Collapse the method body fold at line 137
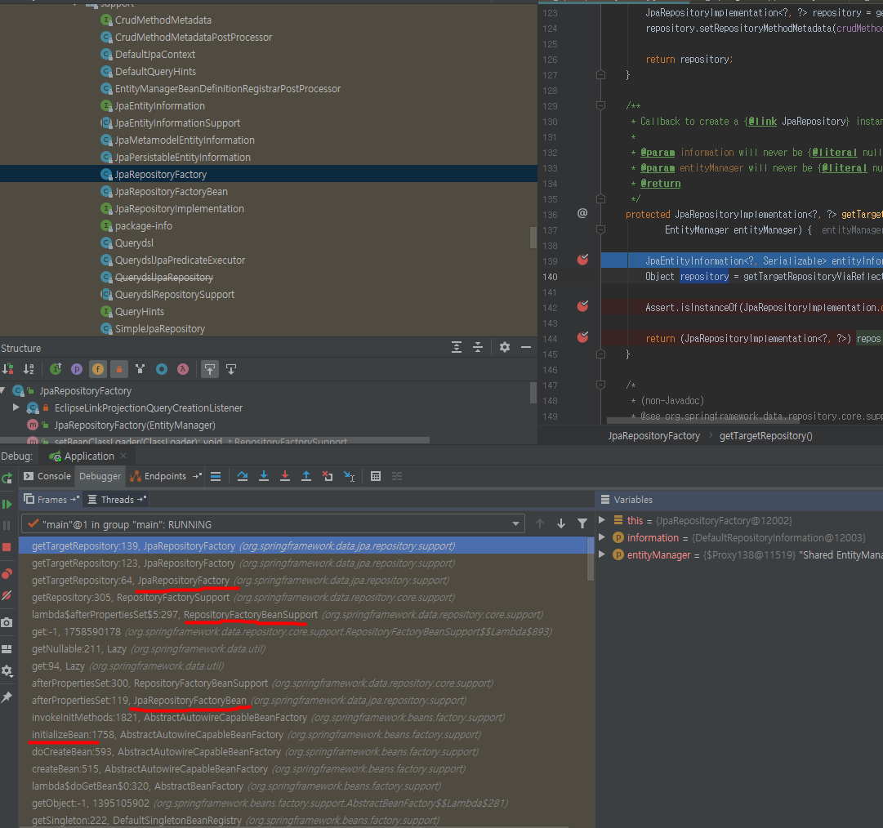Screen dimensions: 883x828 coord(601,229)
